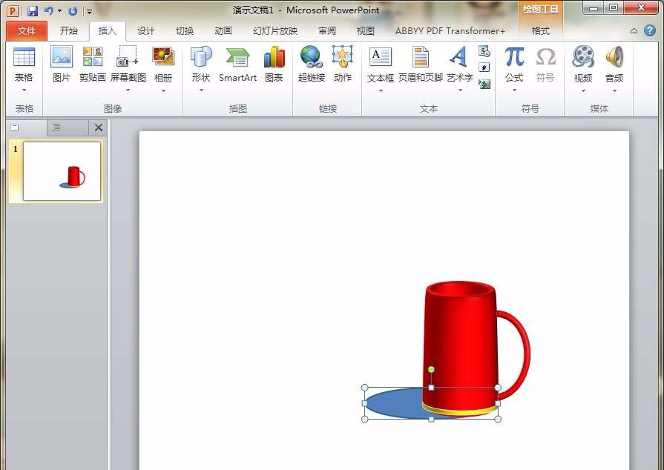The image size is (664, 470).
Task: Open the 形状 shapes gallery
Action: pos(201,57)
